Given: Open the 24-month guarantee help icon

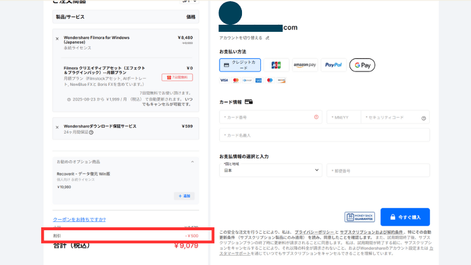Looking at the screenshot, I should pos(91,132).
